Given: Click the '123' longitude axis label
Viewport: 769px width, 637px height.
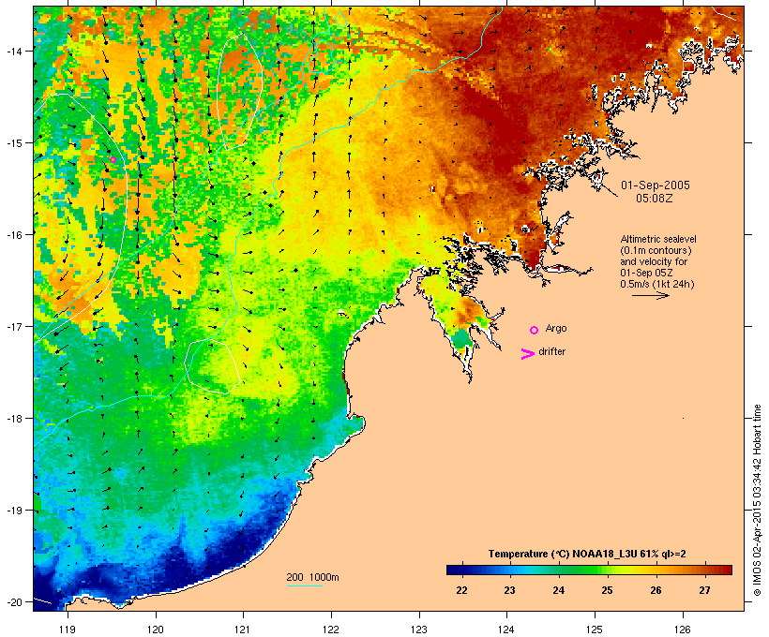Looking at the screenshot, I should (x=419, y=630).
